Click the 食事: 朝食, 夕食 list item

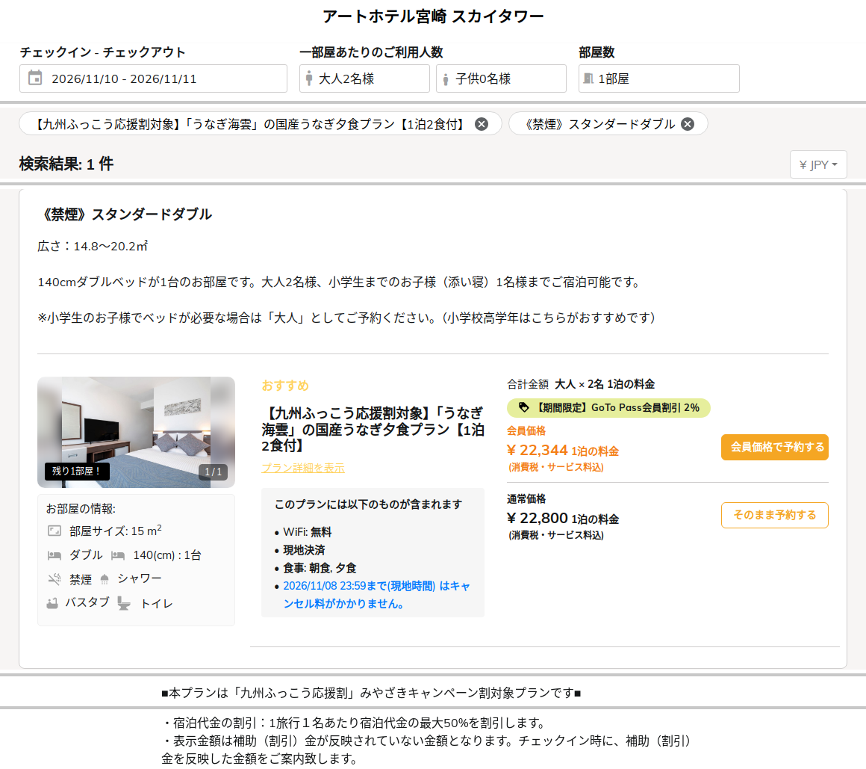(320, 568)
